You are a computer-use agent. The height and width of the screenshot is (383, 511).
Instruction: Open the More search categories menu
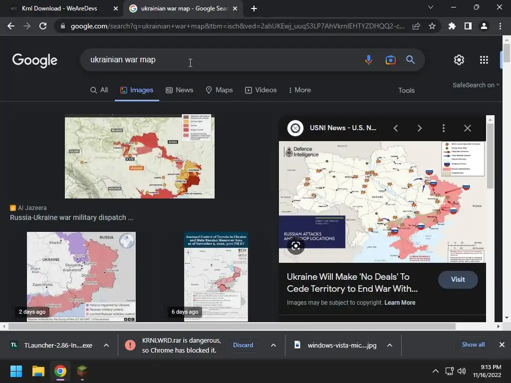click(x=300, y=90)
